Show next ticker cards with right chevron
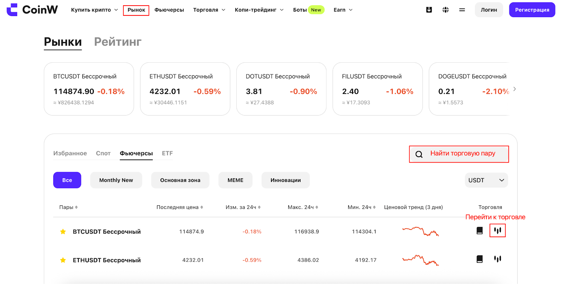 [514, 89]
